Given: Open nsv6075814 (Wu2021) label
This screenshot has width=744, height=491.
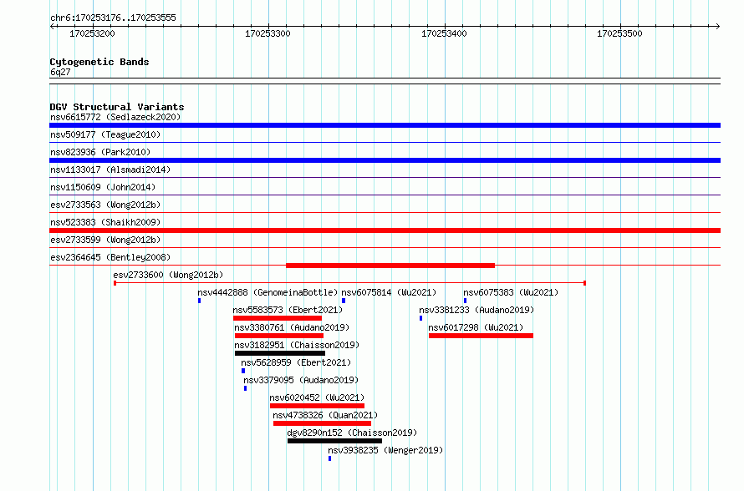Looking at the screenshot, I should click(x=389, y=292).
